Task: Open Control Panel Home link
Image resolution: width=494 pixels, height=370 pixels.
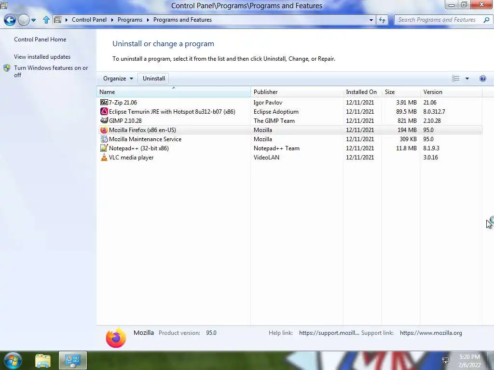Action: point(40,40)
